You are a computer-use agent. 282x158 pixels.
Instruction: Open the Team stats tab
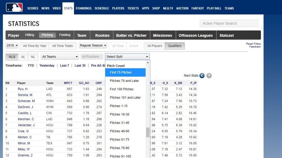point(82,36)
